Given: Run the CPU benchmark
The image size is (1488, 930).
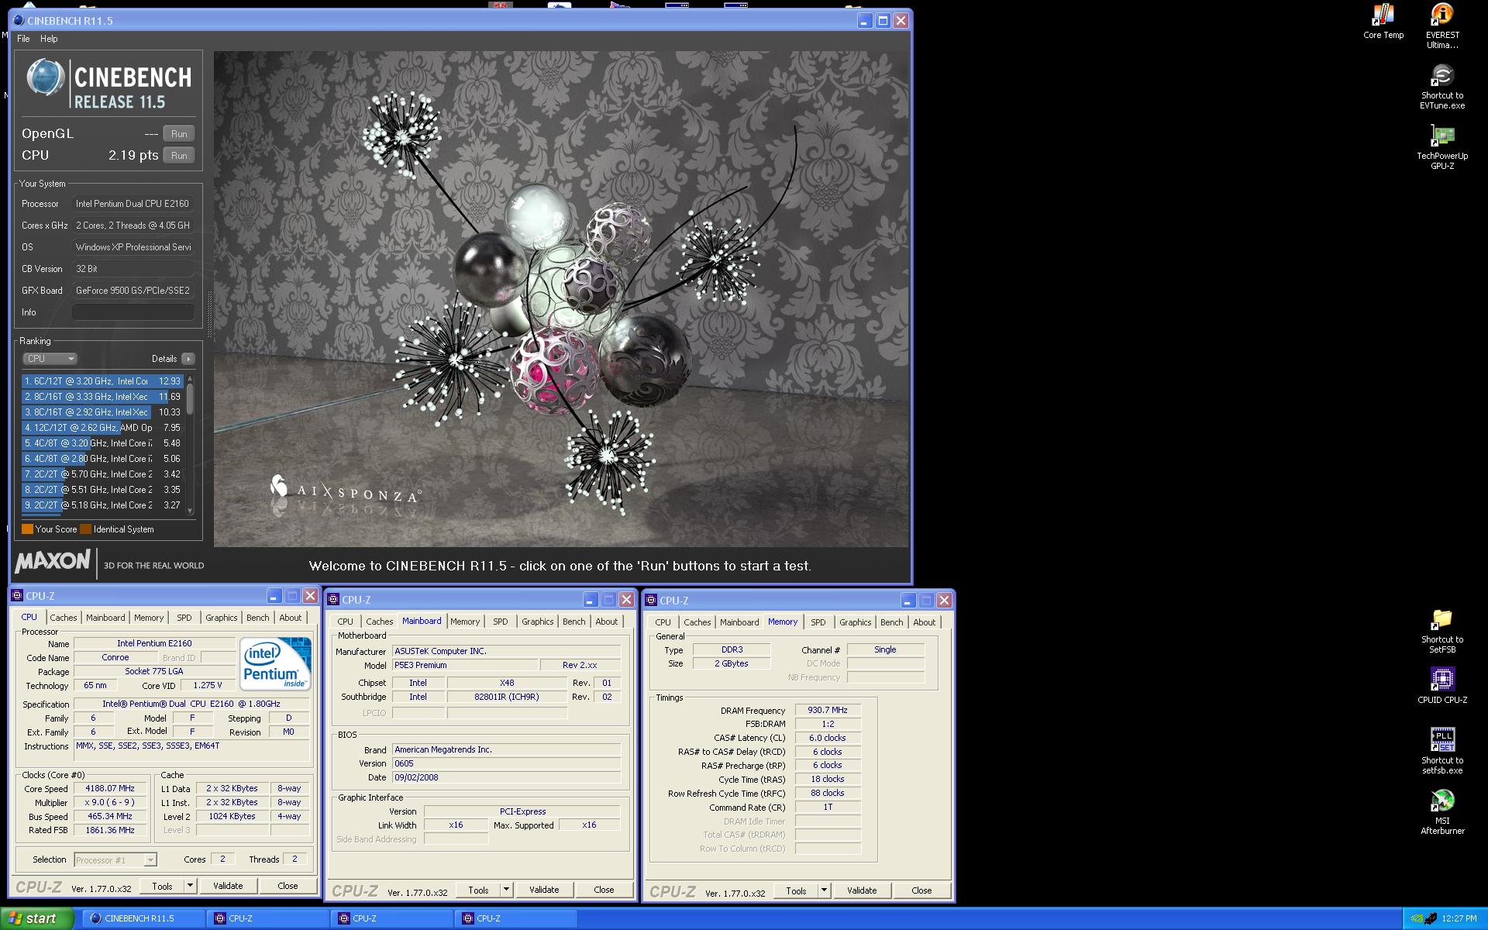Looking at the screenshot, I should tap(179, 156).
